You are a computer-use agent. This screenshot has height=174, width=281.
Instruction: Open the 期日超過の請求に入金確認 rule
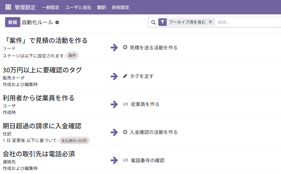(42, 126)
